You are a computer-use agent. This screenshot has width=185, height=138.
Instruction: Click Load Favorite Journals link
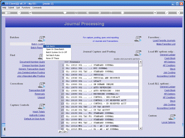(x=164, y=40)
